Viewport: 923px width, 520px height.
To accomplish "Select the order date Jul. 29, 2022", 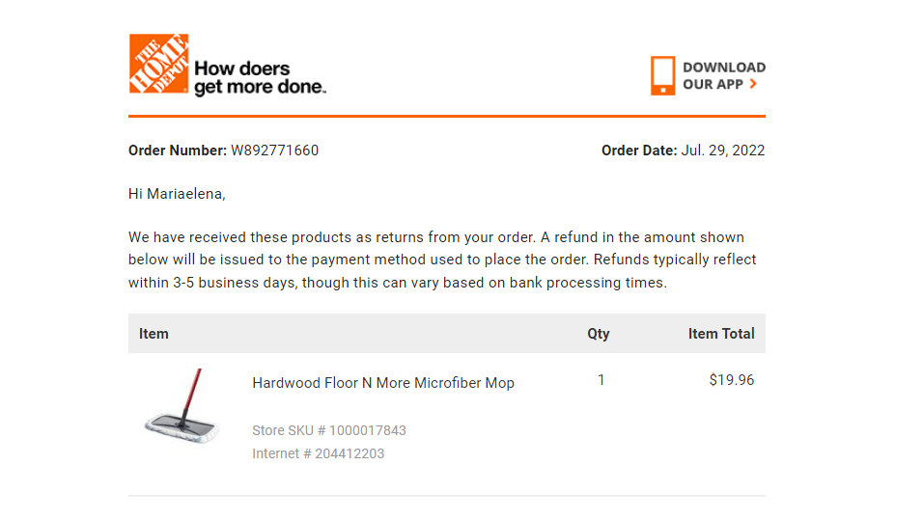I will pyautogui.click(x=723, y=151).
